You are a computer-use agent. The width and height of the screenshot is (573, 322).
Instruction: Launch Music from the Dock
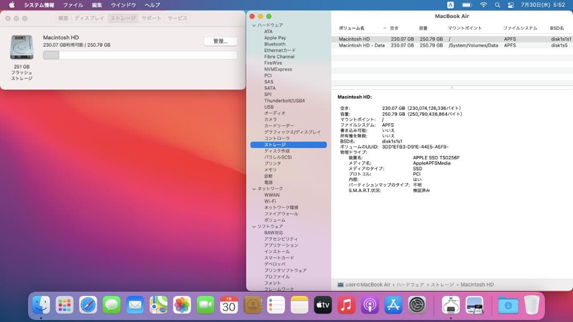coord(346,306)
